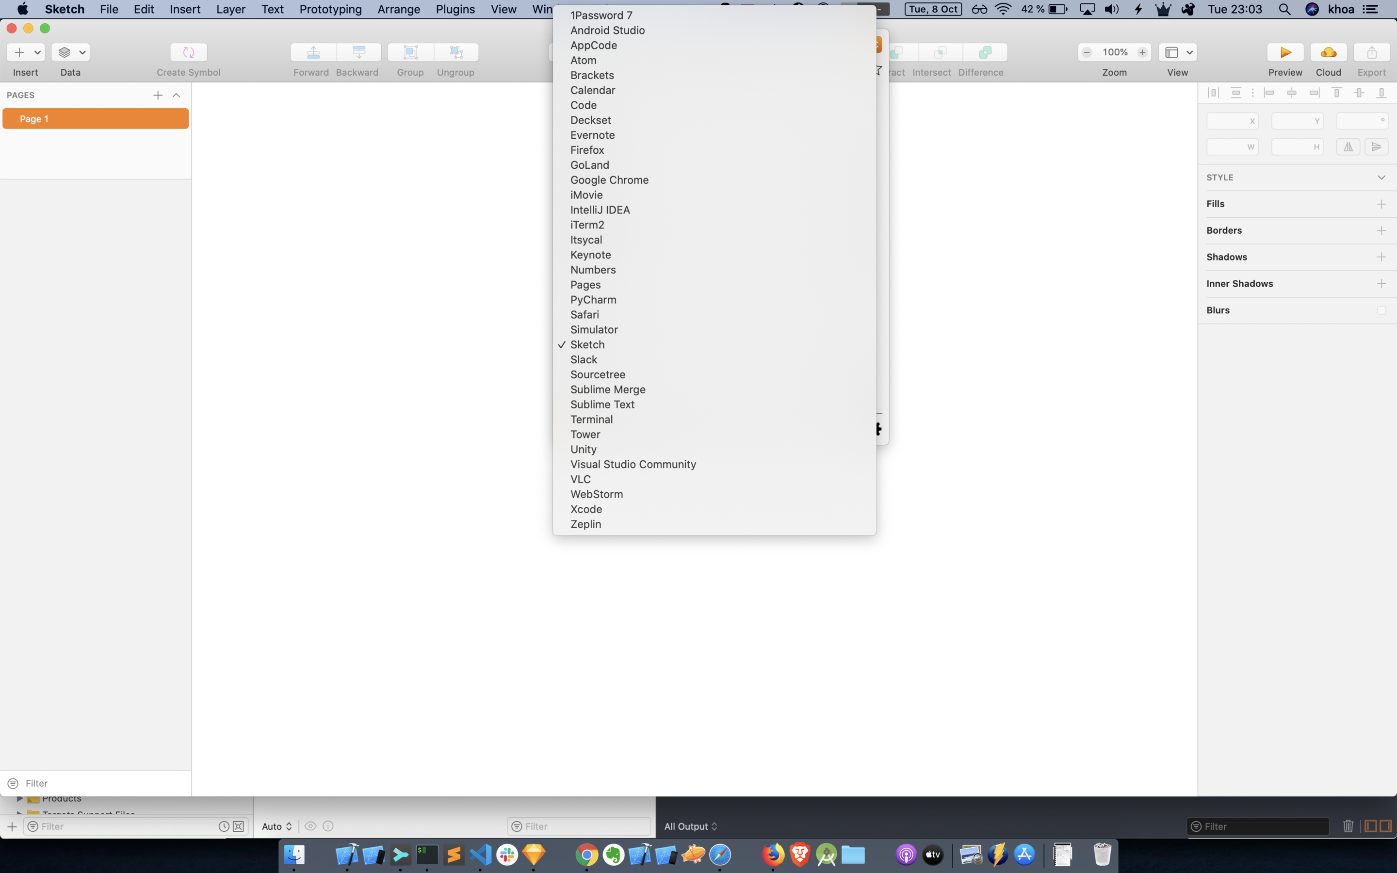Open the Insert dropdown arrow
Screen dimensions: 1397x873
[37, 52]
